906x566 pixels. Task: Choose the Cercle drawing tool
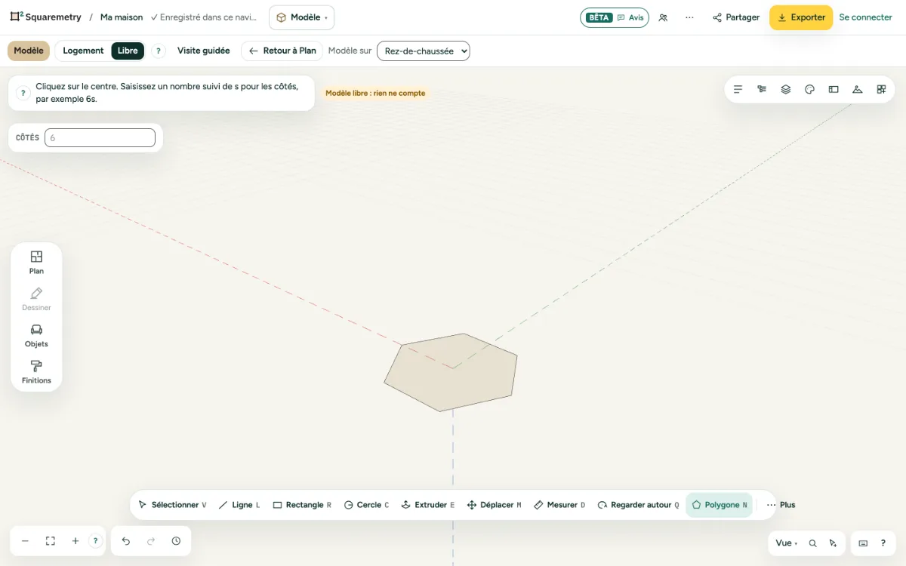(366, 505)
